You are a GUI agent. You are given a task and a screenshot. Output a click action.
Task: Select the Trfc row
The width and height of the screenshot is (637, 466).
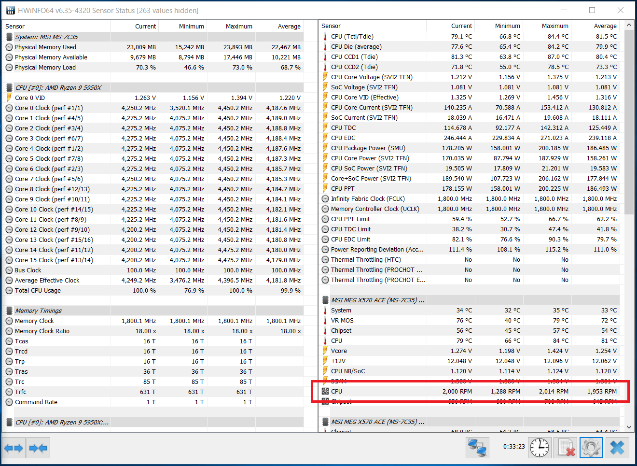(x=153, y=392)
